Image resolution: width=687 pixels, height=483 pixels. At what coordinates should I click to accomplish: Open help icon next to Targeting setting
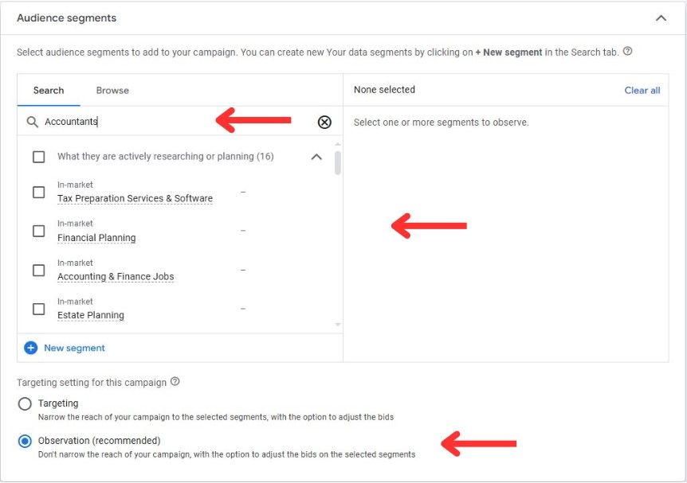pyautogui.click(x=175, y=381)
